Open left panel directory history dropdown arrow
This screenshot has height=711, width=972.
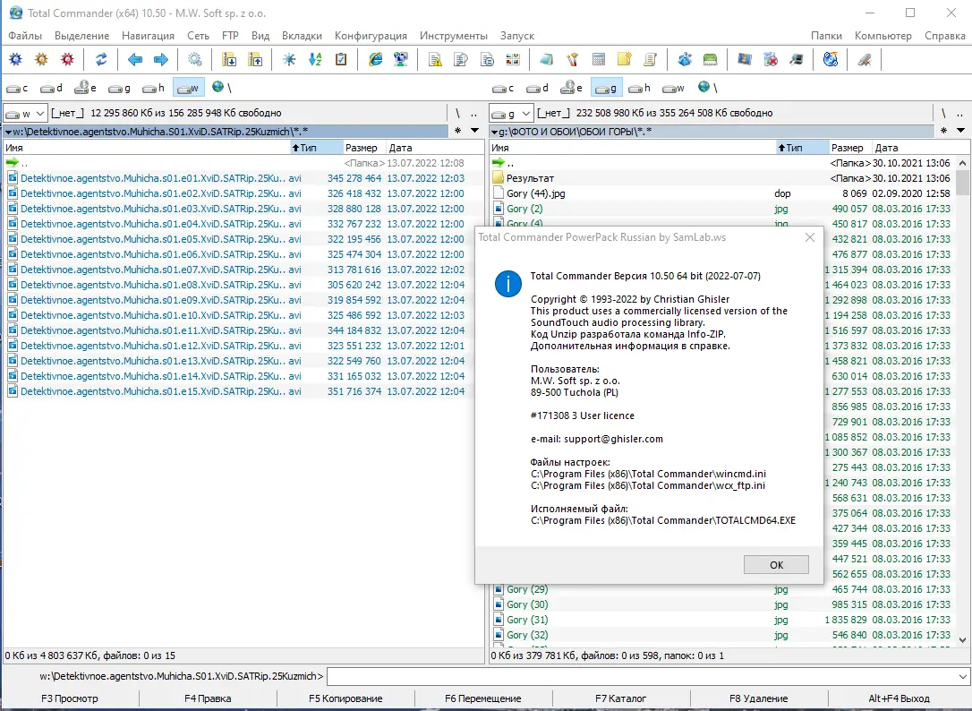(475, 131)
